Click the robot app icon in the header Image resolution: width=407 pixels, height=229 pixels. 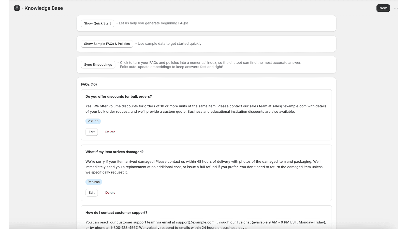pyautogui.click(x=17, y=8)
